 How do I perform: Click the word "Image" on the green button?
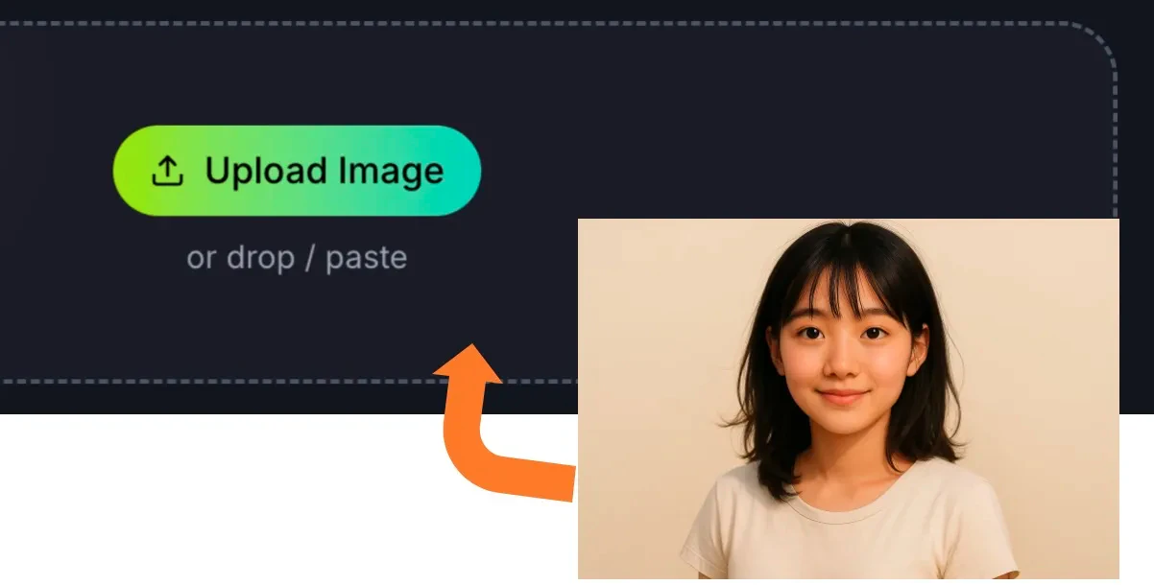[388, 173]
